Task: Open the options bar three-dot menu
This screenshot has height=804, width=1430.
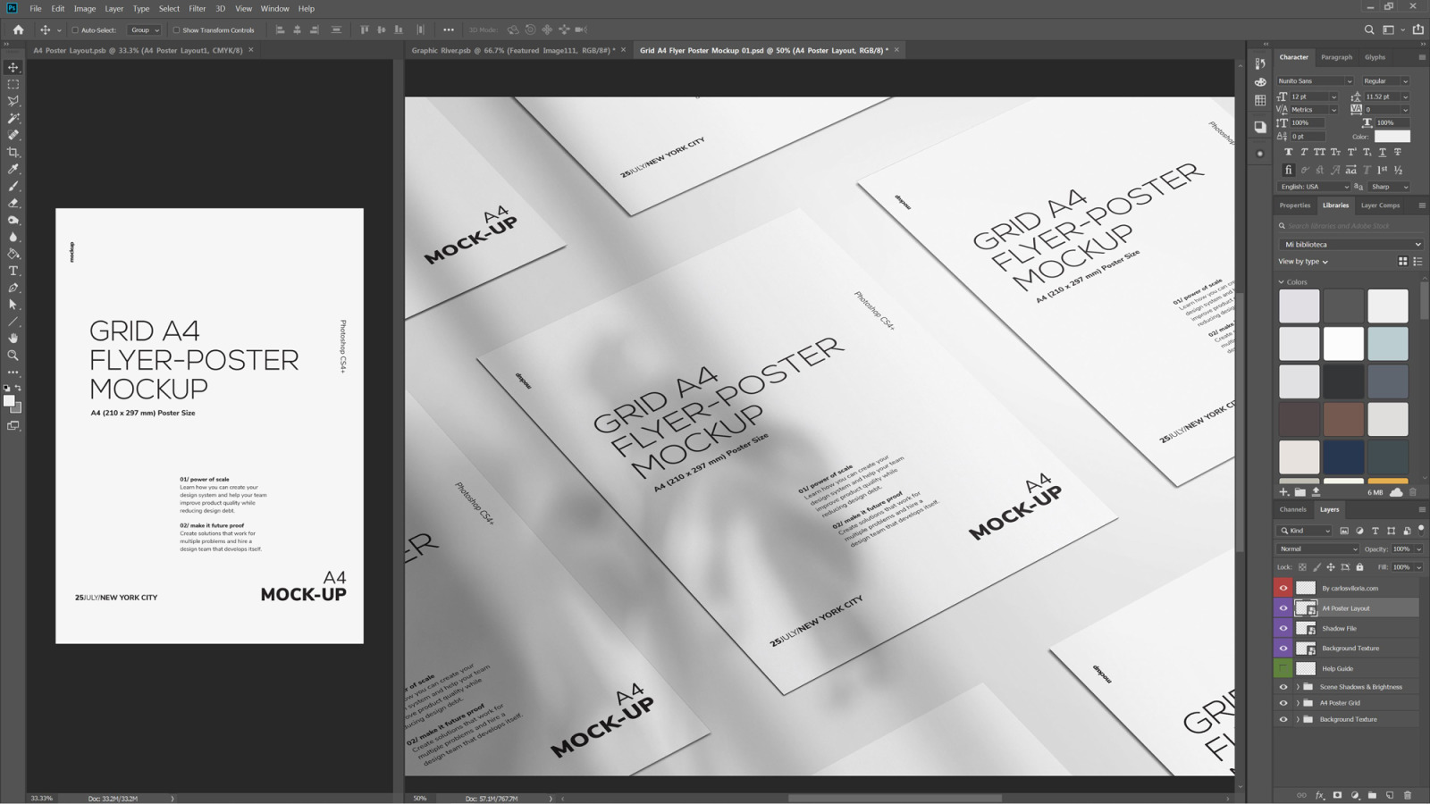Action: coord(449,29)
